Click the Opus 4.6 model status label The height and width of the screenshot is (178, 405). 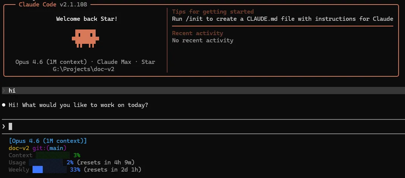coord(48,141)
